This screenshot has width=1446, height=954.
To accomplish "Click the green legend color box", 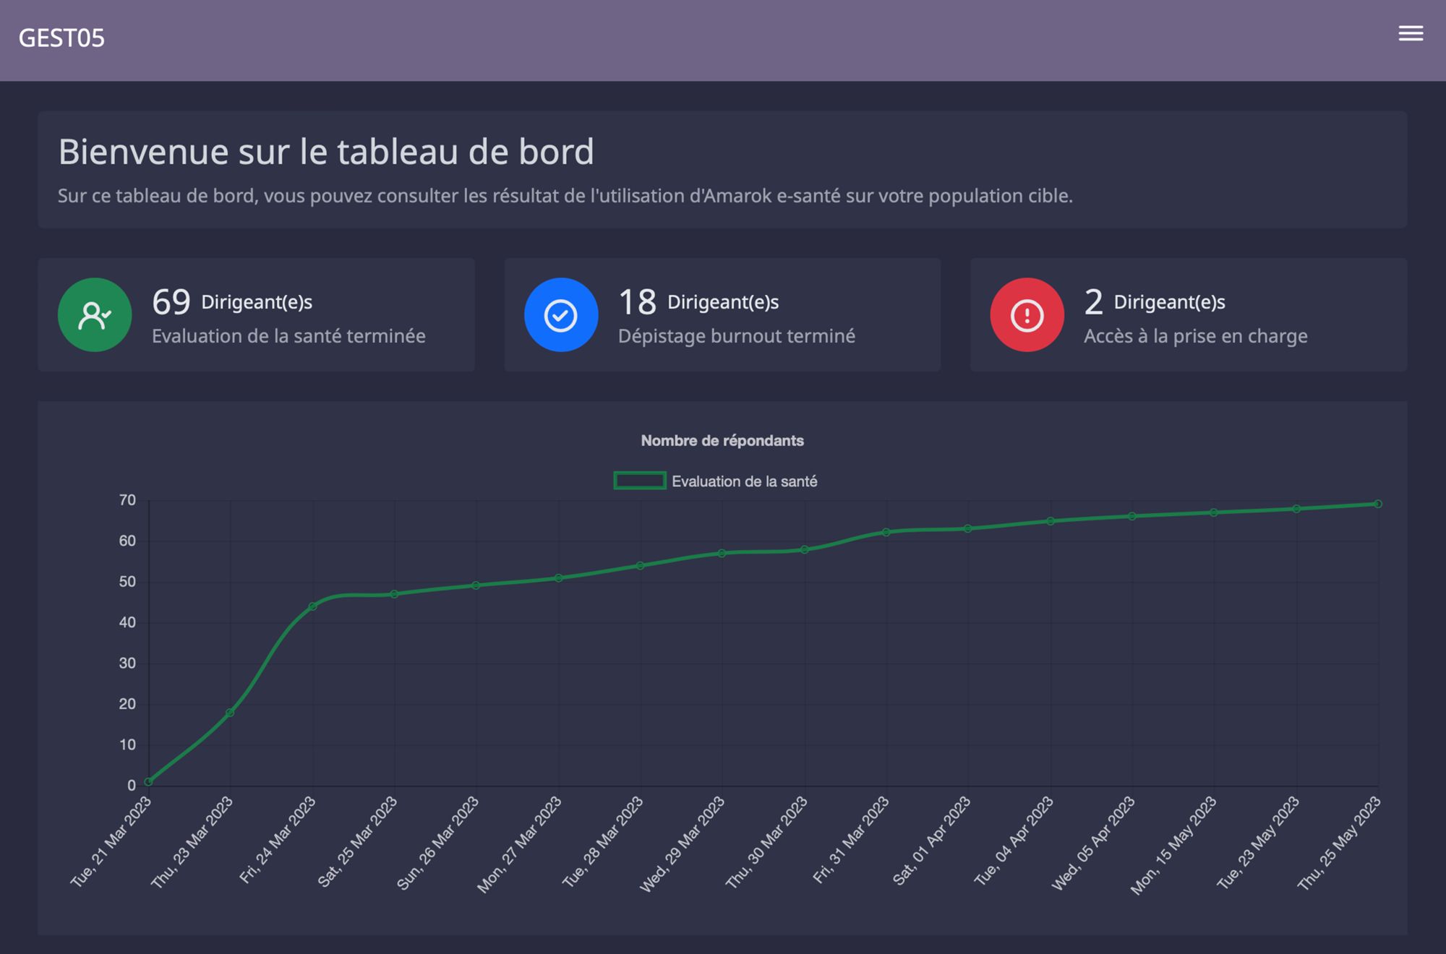I will [639, 481].
